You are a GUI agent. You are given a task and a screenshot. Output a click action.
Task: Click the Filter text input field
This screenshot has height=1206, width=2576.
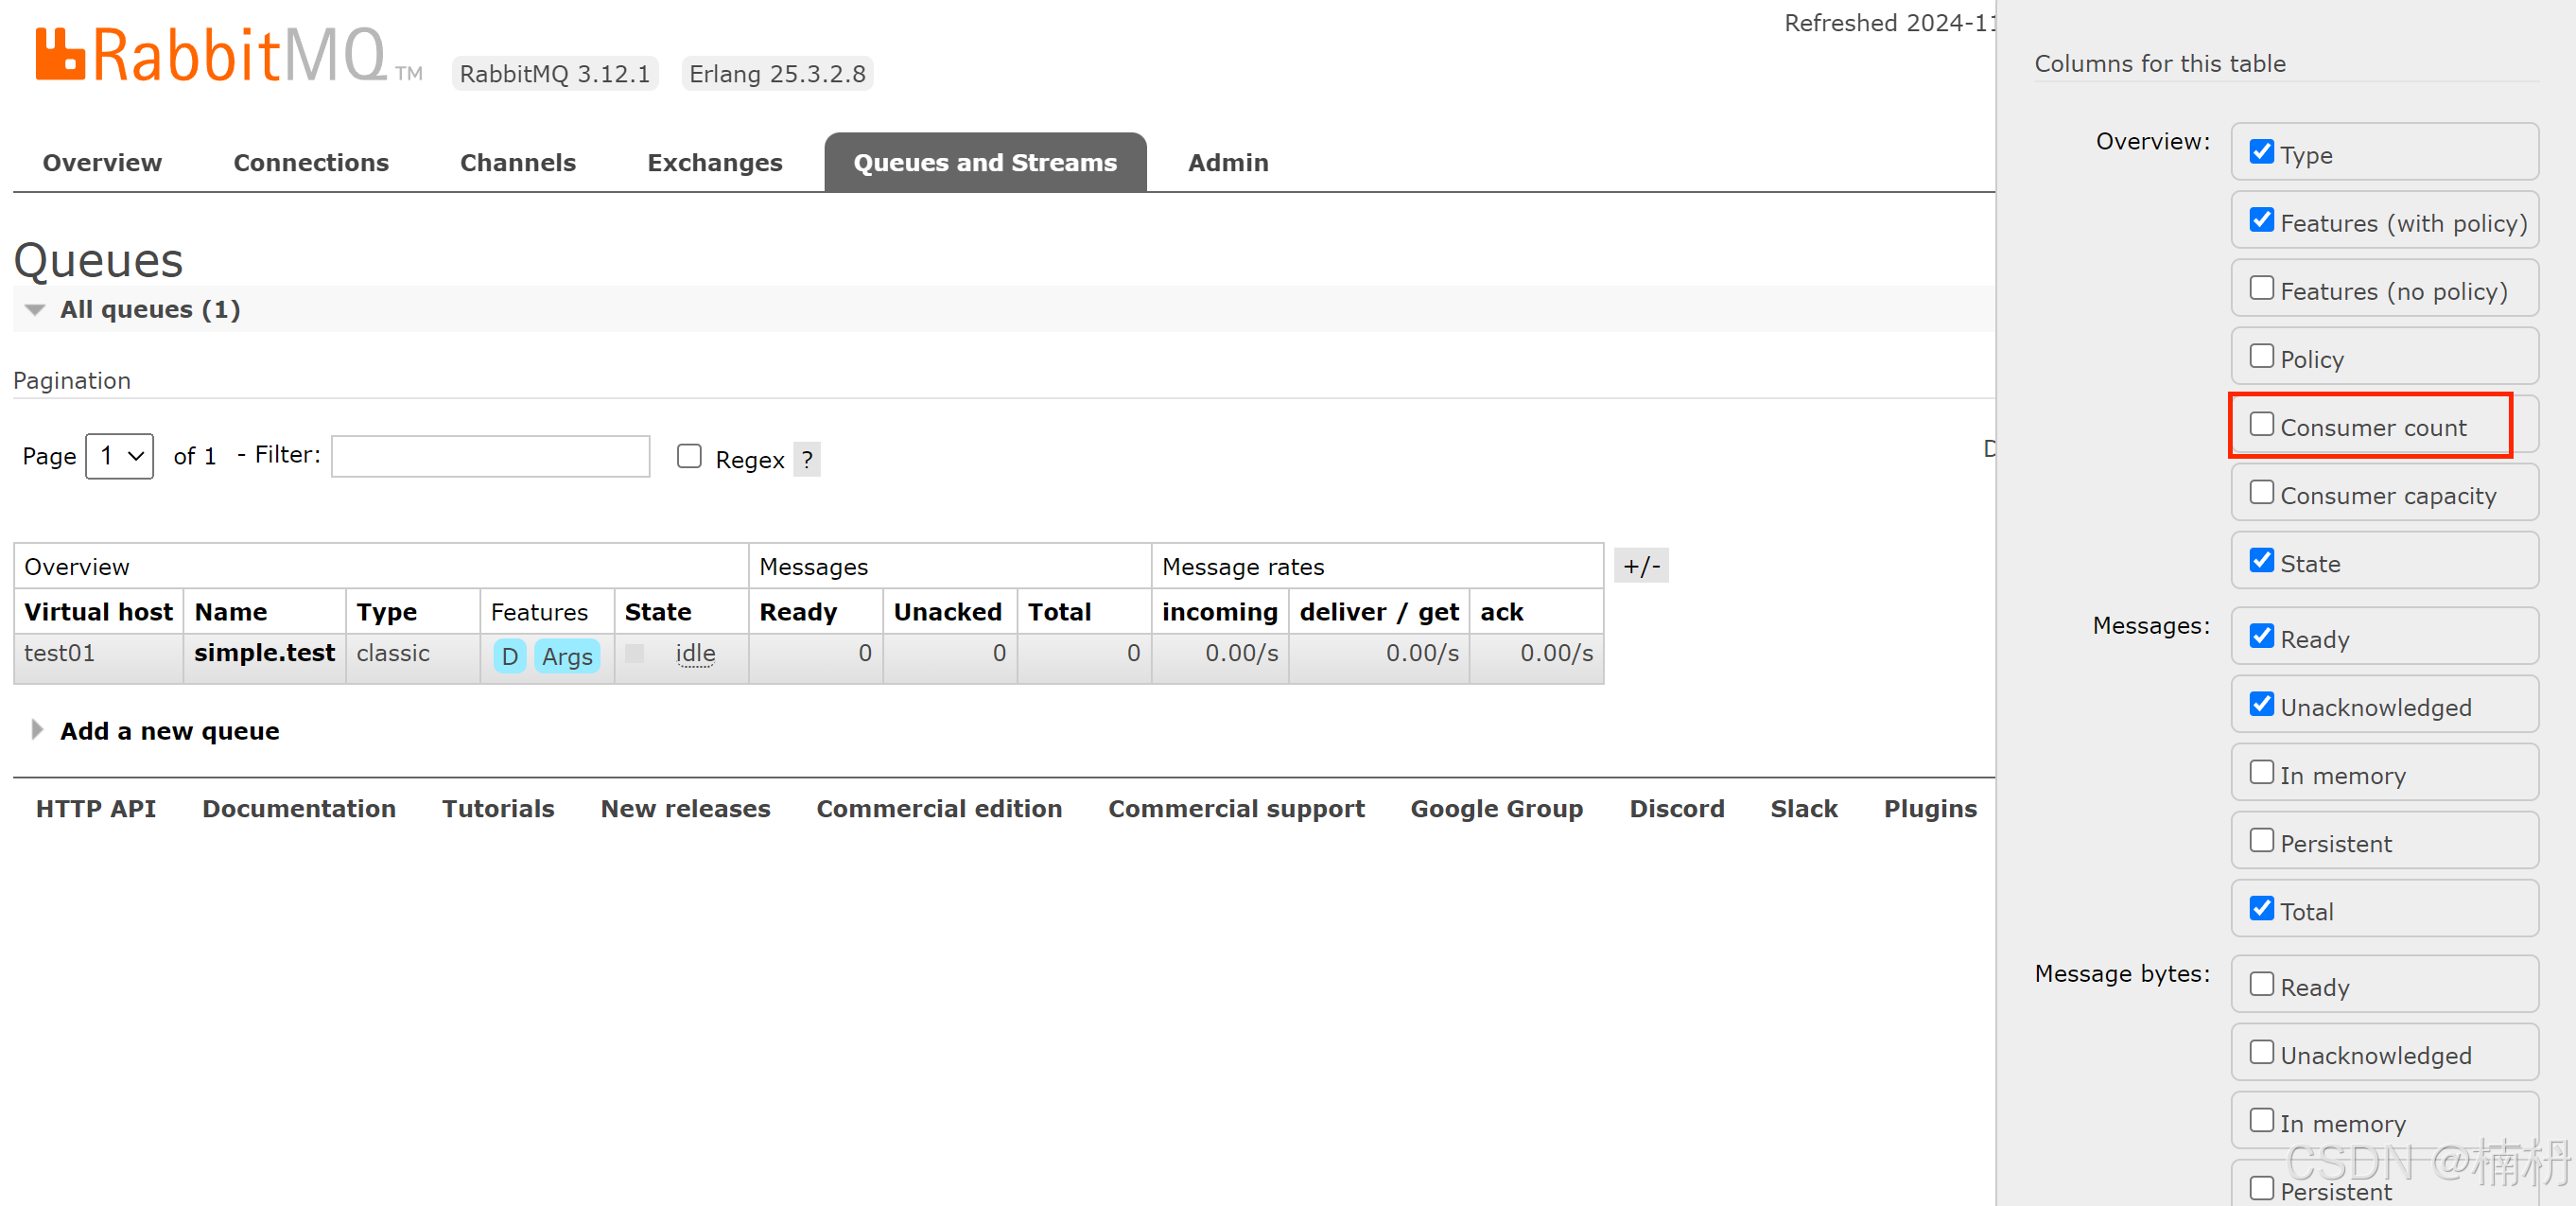coord(490,456)
